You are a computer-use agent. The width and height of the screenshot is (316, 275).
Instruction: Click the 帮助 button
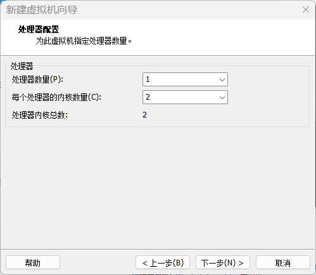click(x=33, y=262)
